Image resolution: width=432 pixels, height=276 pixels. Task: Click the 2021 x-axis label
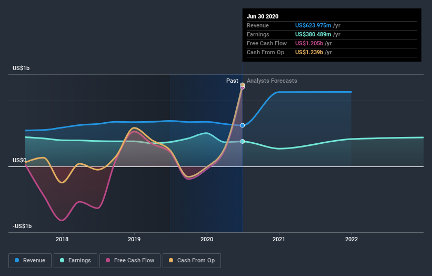click(x=279, y=239)
